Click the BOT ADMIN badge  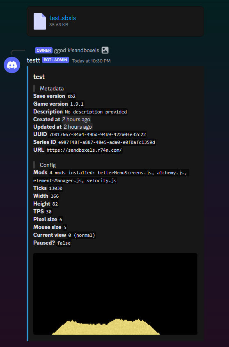click(55, 60)
